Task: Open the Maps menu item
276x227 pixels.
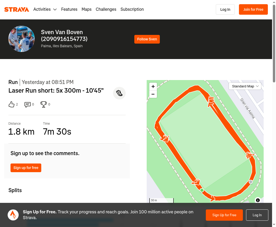Action: tap(86, 9)
